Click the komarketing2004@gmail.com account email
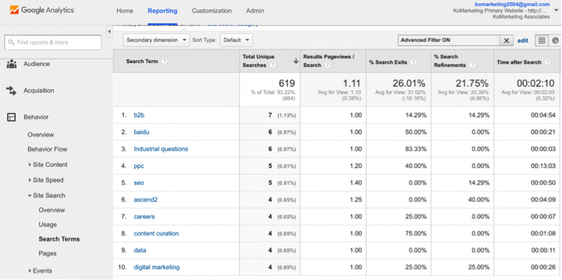 (512, 5)
